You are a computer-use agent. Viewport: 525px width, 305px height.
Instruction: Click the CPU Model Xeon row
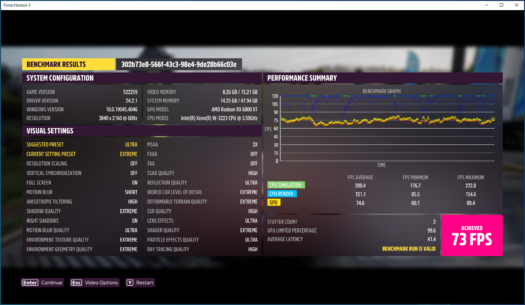pyautogui.click(x=202, y=118)
